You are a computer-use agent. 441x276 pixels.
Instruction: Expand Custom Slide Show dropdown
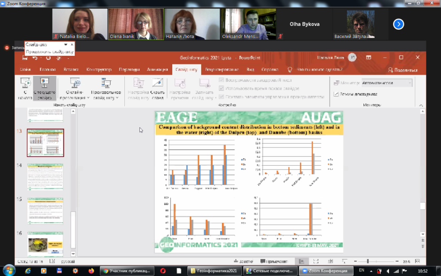coord(106,95)
